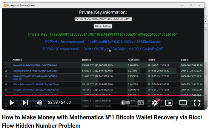Play the video
This screenshot has height=130, width=209.
pyautogui.click(x=12, y=102)
